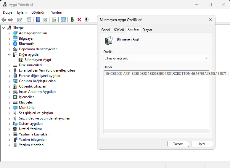The width and height of the screenshot is (230, 168).
Task: Close the Bilinmeyen Aygıt Özellikleri dialog
Action: [x=211, y=20]
